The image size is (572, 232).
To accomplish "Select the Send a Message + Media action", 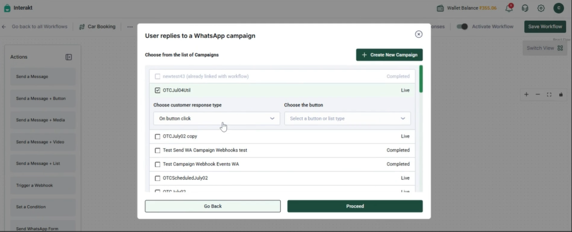I will coord(43,120).
